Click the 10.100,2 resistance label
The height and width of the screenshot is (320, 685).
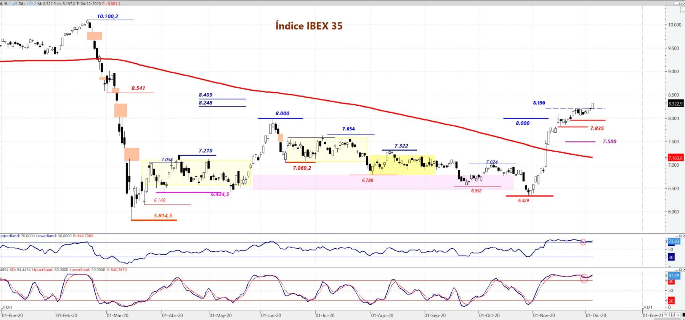coord(107,16)
